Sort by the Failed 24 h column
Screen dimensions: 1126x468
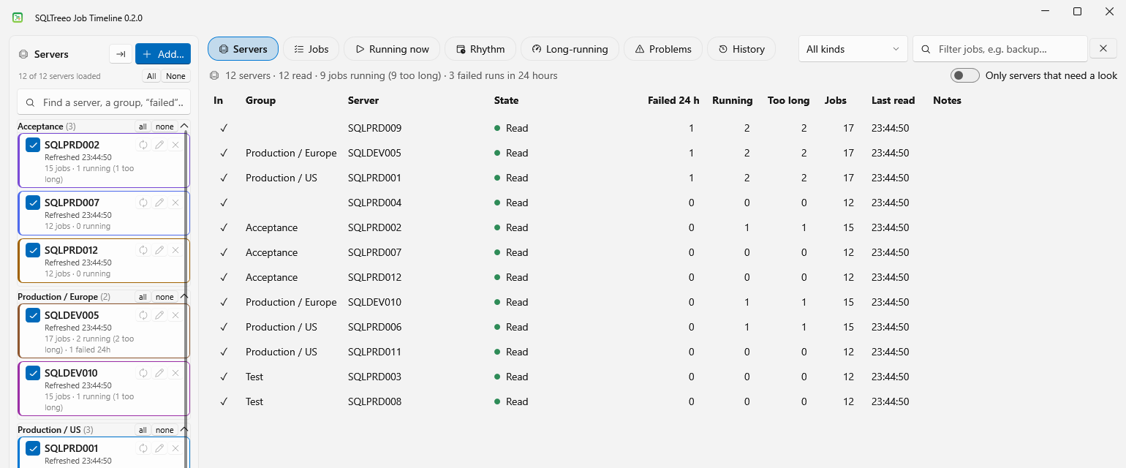pos(673,100)
